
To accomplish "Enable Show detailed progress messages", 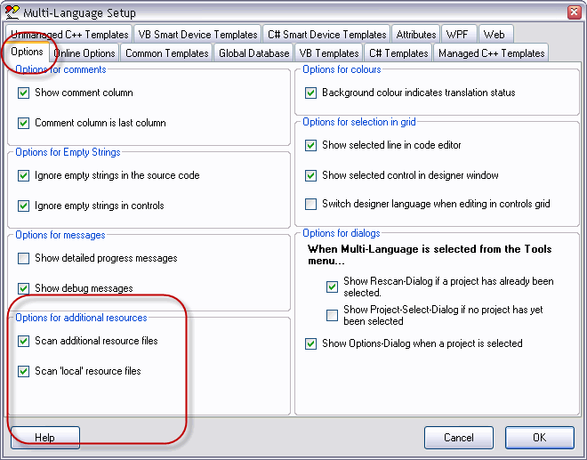I will [24, 258].
